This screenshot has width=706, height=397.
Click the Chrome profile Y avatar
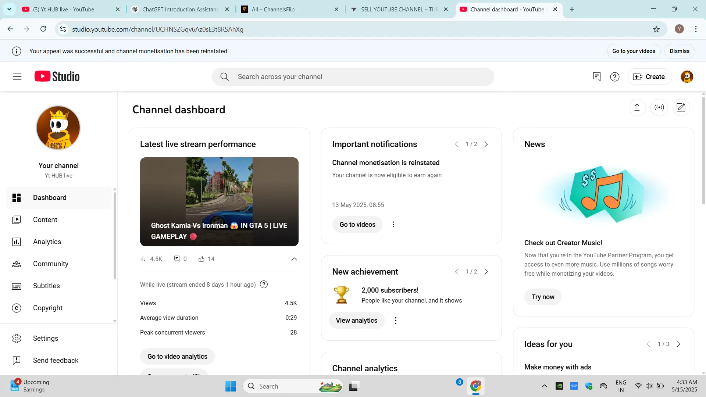pyautogui.click(x=679, y=29)
